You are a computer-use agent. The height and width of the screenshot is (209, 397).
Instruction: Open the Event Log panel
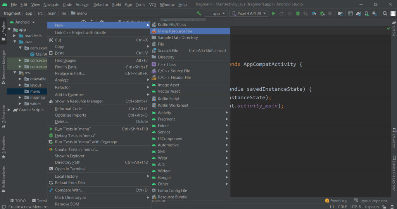point(336,201)
